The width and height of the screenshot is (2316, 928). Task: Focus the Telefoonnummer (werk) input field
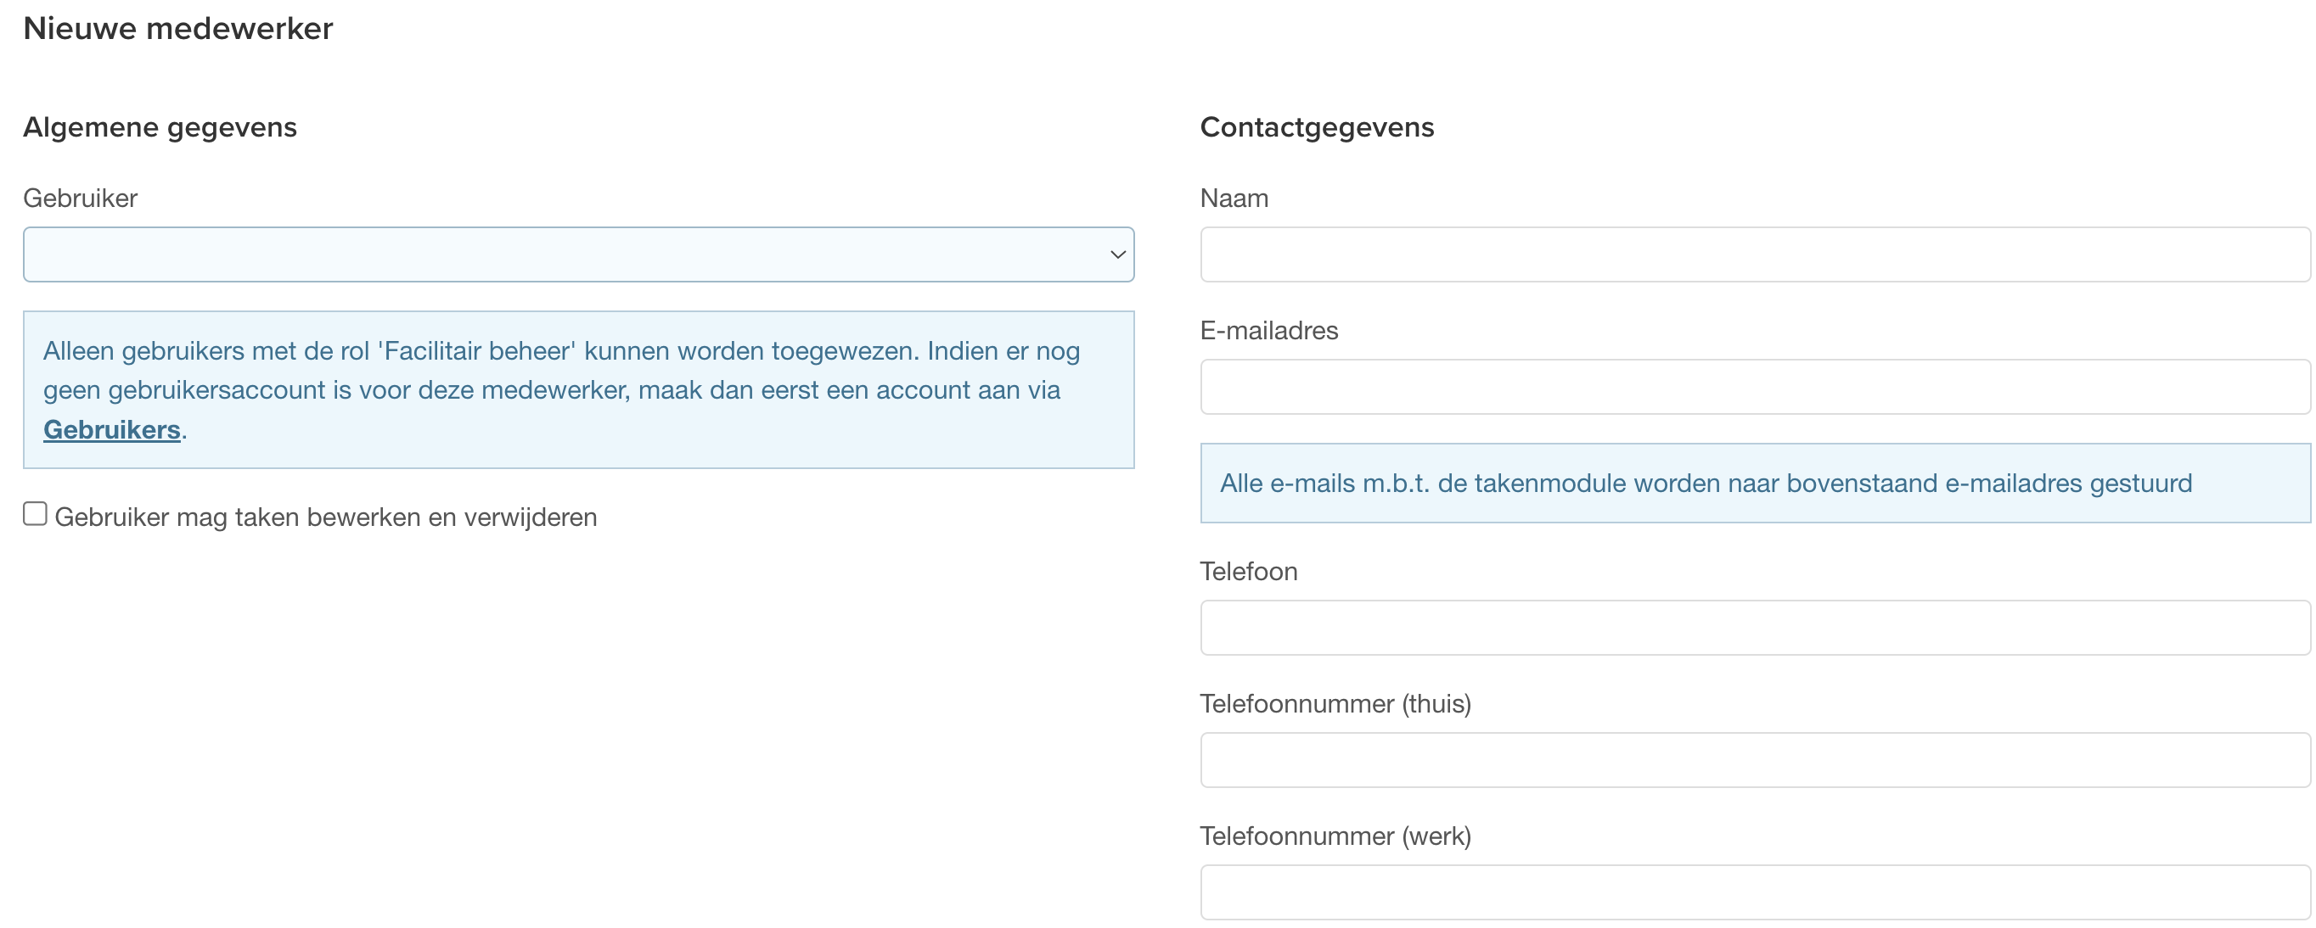coord(1755,893)
